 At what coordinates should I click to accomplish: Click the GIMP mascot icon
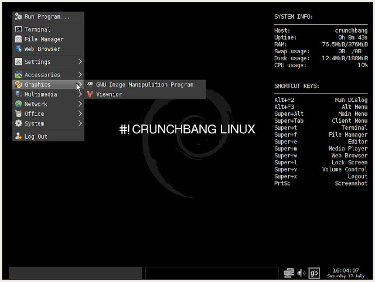90,84
